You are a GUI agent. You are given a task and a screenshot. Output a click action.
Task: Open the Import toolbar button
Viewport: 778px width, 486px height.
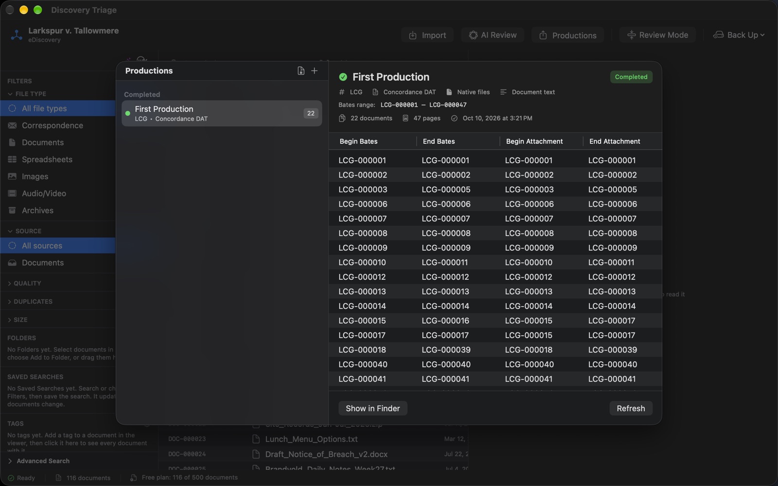427,35
